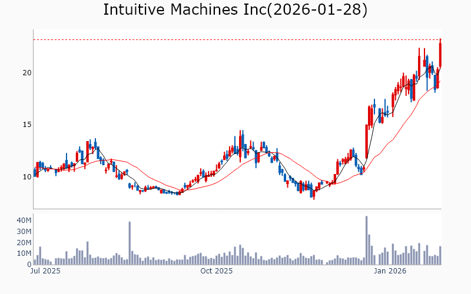471x294 pixels.
Task: Select the tallest volume bar in late December
Action: (366, 240)
